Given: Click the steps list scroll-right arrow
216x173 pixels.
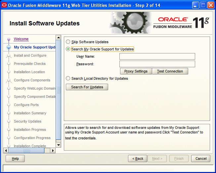Looking at the screenshot, I should (x=53, y=151).
